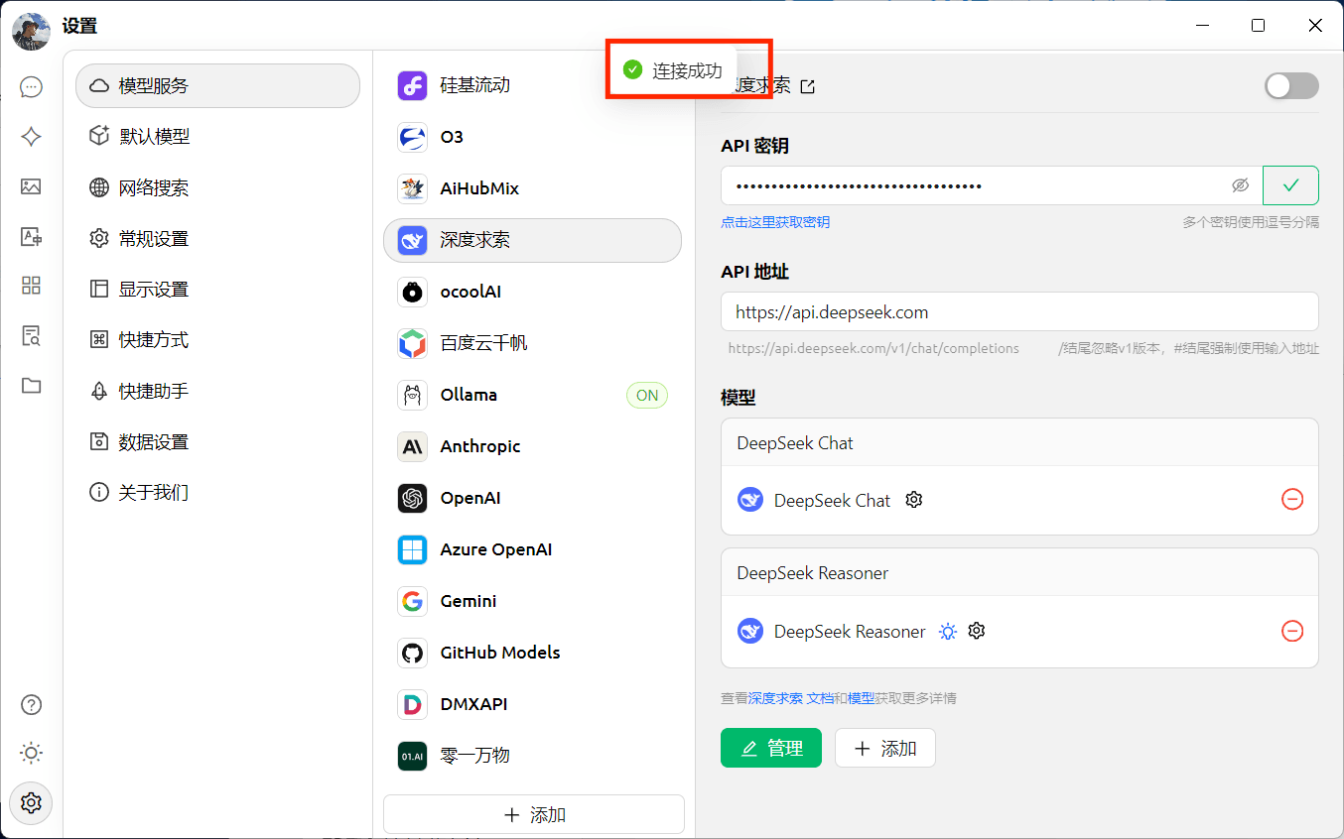
Task: Click 管理 to manage models
Action: pos(771,748)
